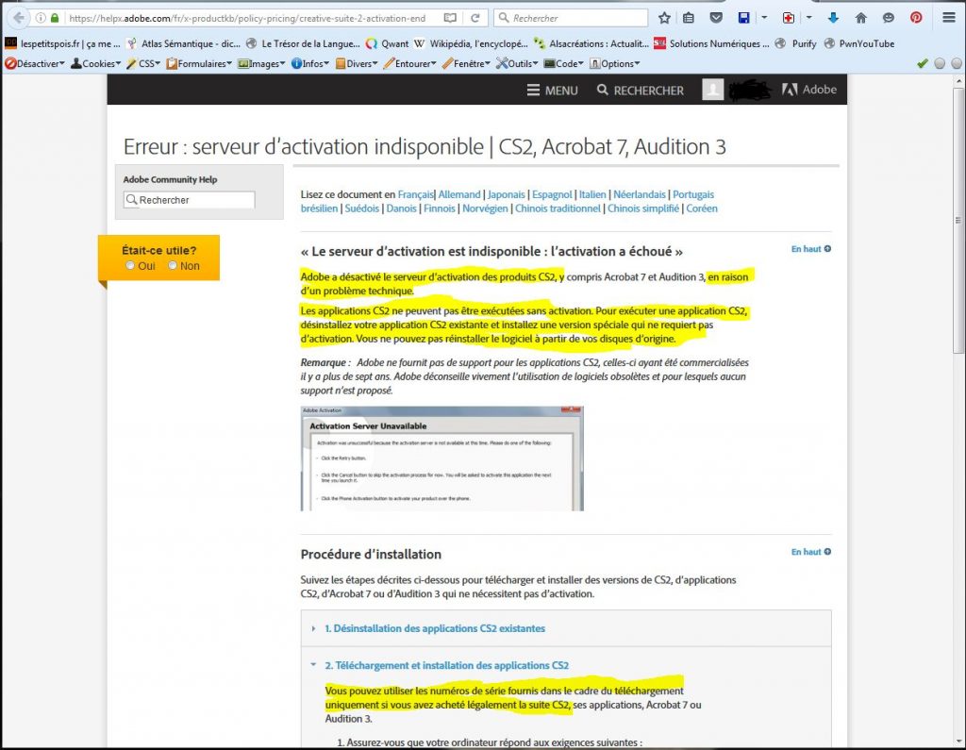This screenshot has height=750, width=966.
Task: Open the Firefox hamburger menu
Action: [x=949, y=18]
